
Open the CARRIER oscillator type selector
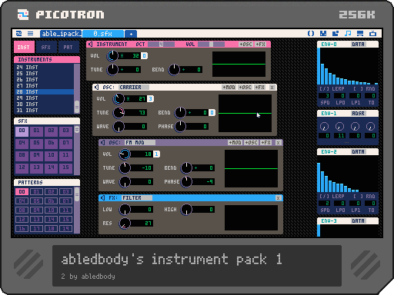pos(134,88)
